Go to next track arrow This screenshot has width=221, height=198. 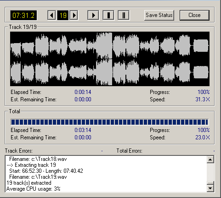tap(74, 15)
